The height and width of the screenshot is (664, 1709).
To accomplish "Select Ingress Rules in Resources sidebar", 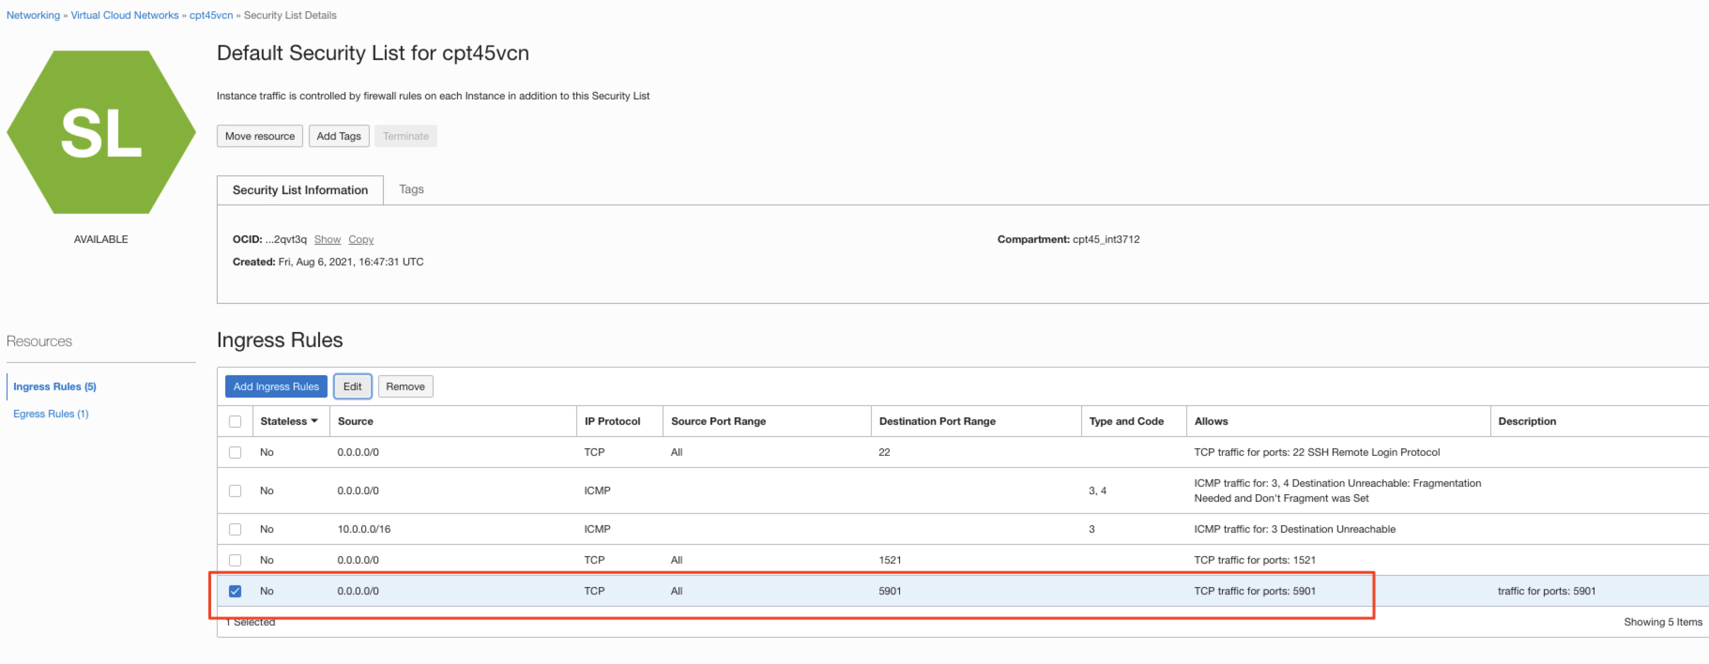I will point(55,386).
